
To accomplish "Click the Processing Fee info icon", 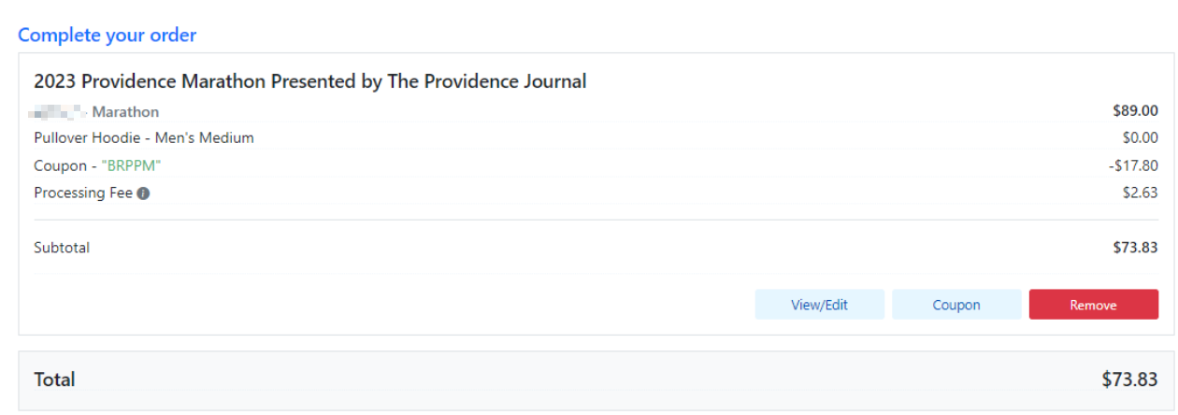I will click(143, 193).
